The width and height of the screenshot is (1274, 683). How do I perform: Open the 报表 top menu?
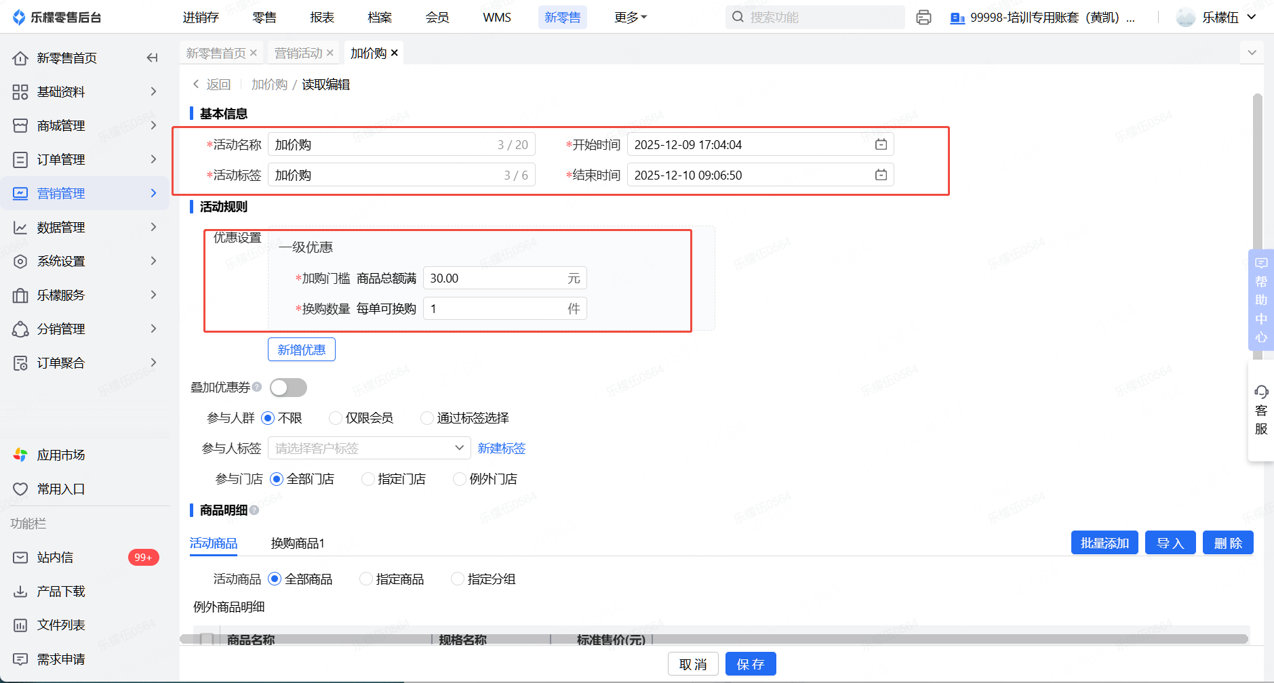point(322,17)
